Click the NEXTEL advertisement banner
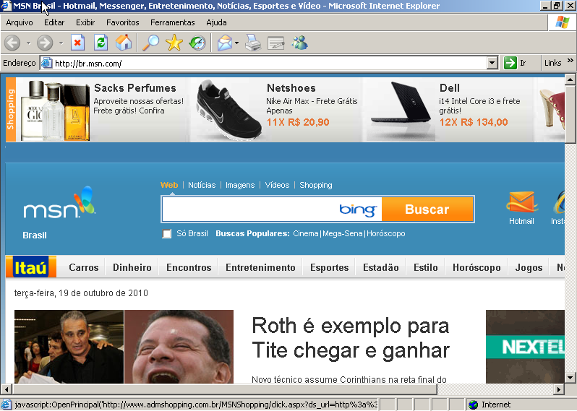The height and width of the screenshot is (411, 577). (525, 347)
